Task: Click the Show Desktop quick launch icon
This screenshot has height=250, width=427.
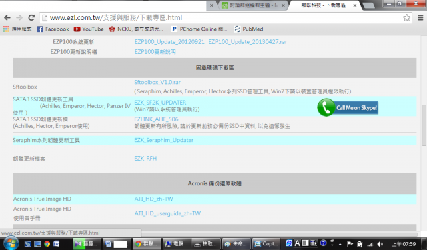Action: click(37, 244)
